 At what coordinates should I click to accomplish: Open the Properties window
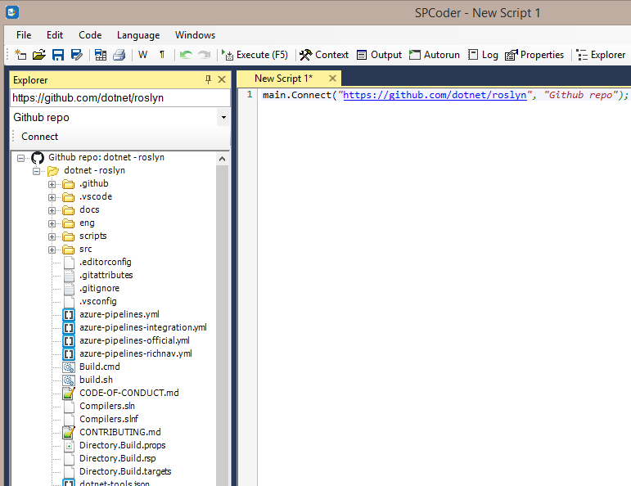pos(534,55)
